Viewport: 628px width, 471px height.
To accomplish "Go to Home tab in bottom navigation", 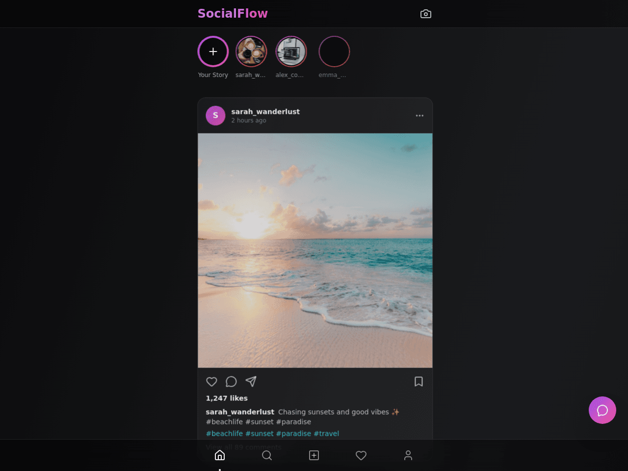I will click(220, 455).
